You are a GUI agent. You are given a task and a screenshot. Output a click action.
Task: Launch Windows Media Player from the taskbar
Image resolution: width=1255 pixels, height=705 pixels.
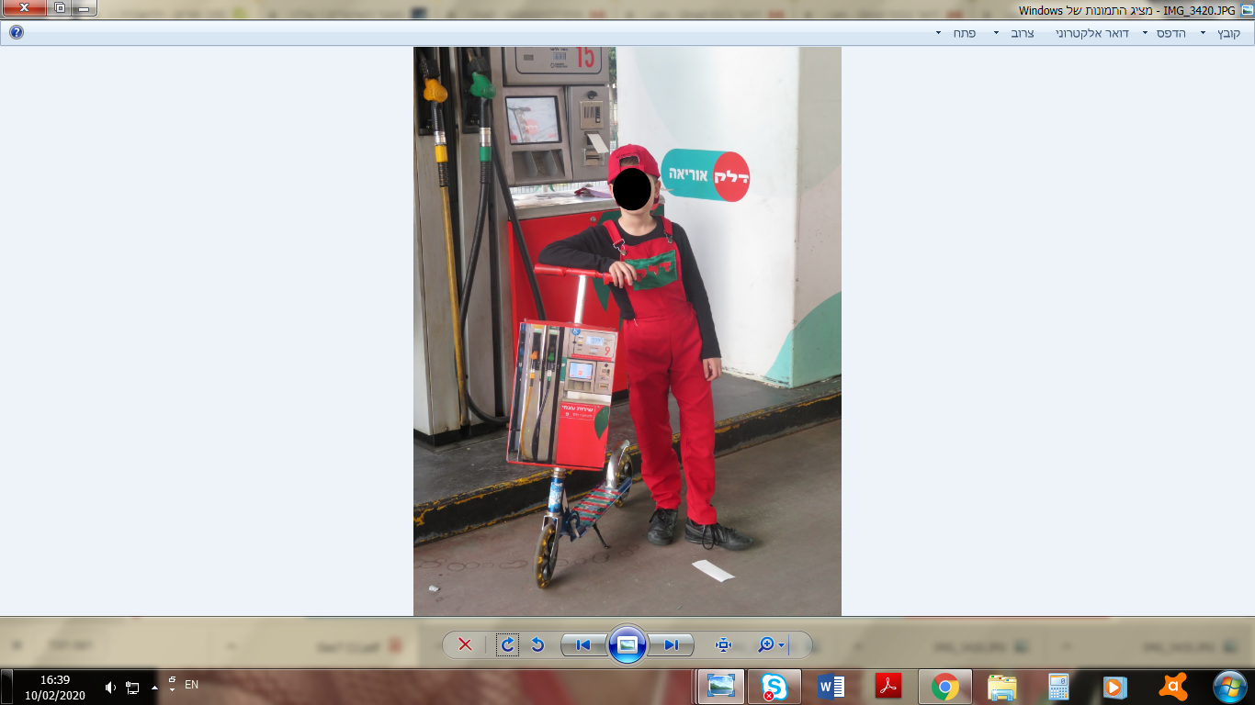(1115, 687)
